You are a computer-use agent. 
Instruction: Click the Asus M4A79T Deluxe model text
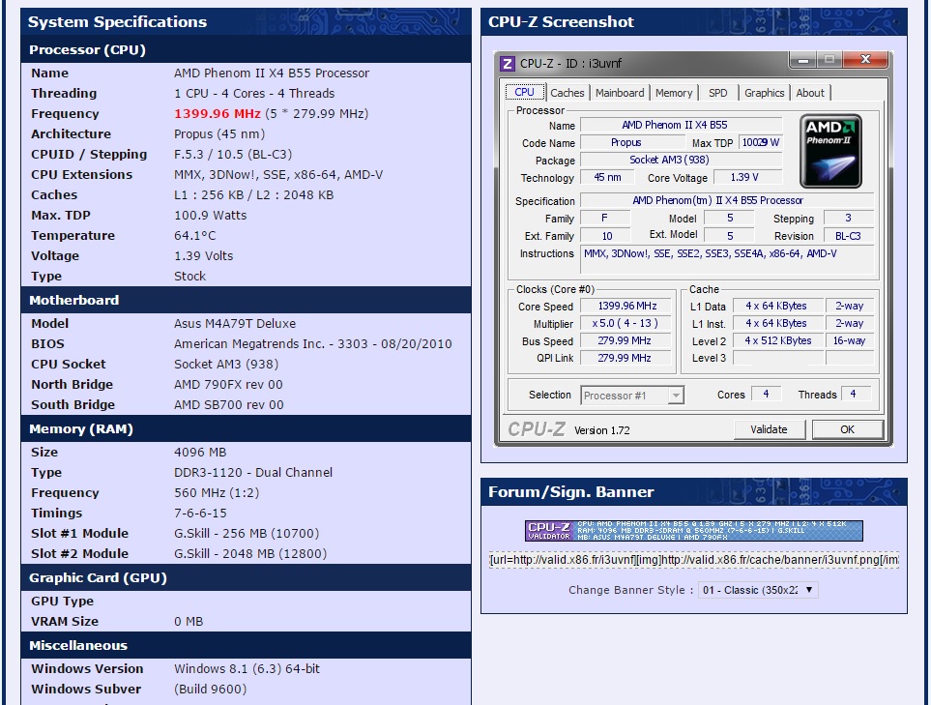tap(235, 324)
